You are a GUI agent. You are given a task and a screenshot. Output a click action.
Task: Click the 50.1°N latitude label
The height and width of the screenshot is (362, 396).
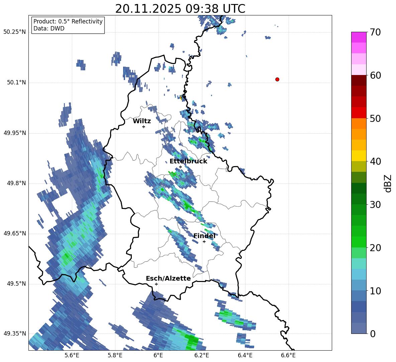click(x=17, y=83)
